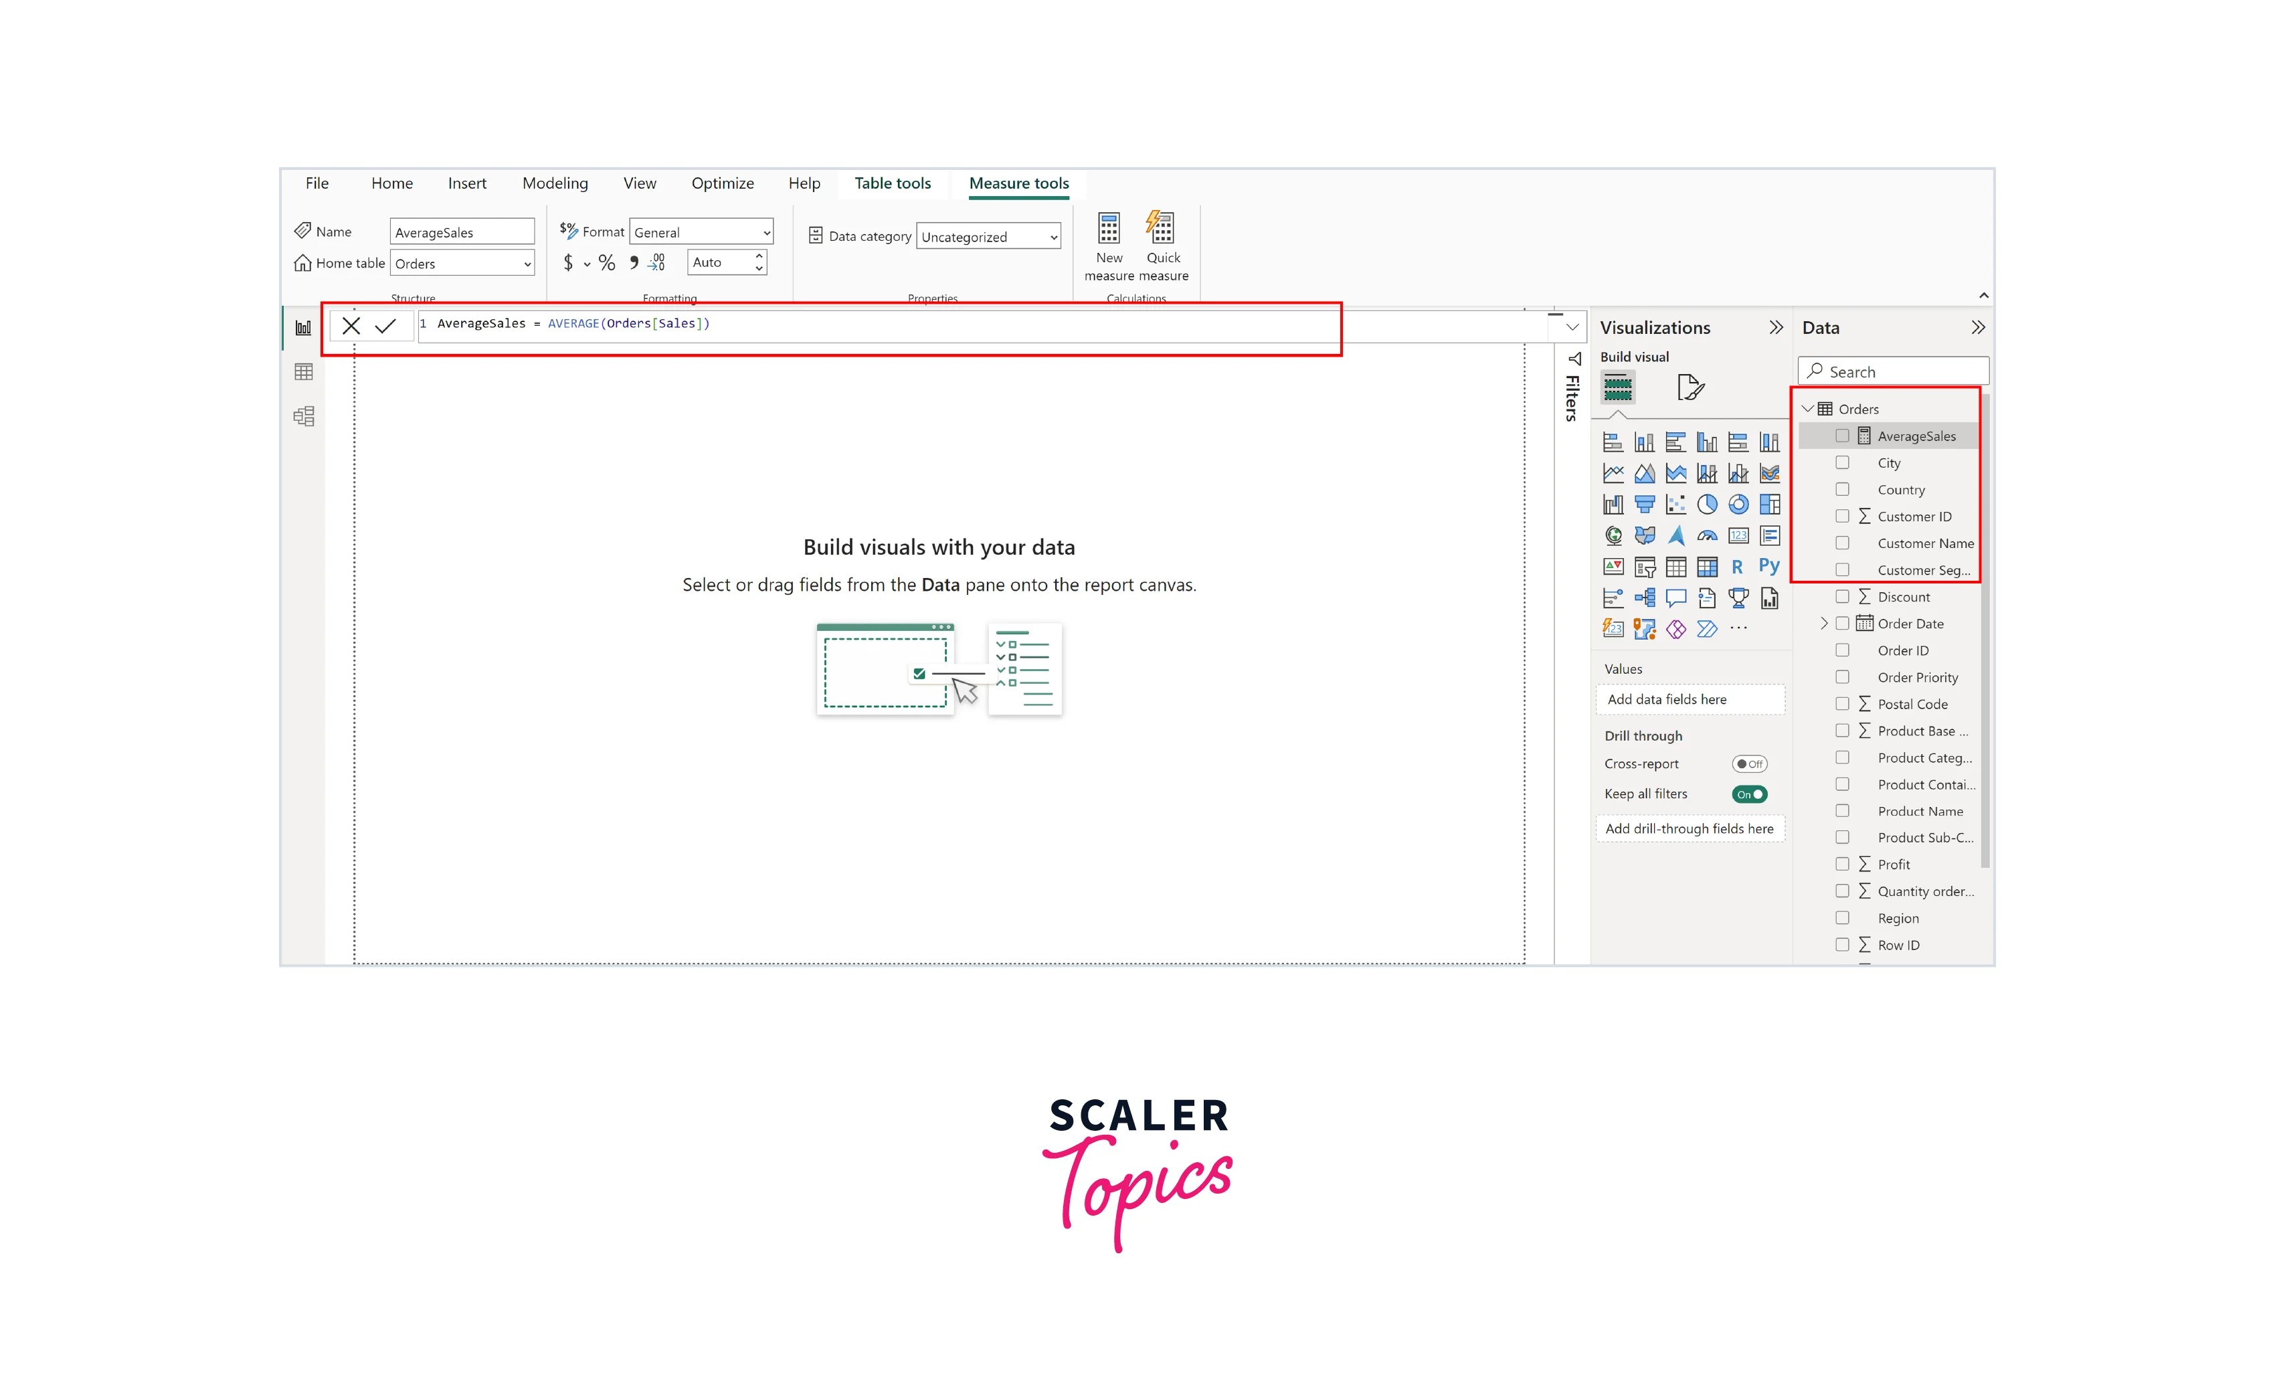Select the Donut chart visual
The image size is (2275, 1381).
[x=1738, y=504]
